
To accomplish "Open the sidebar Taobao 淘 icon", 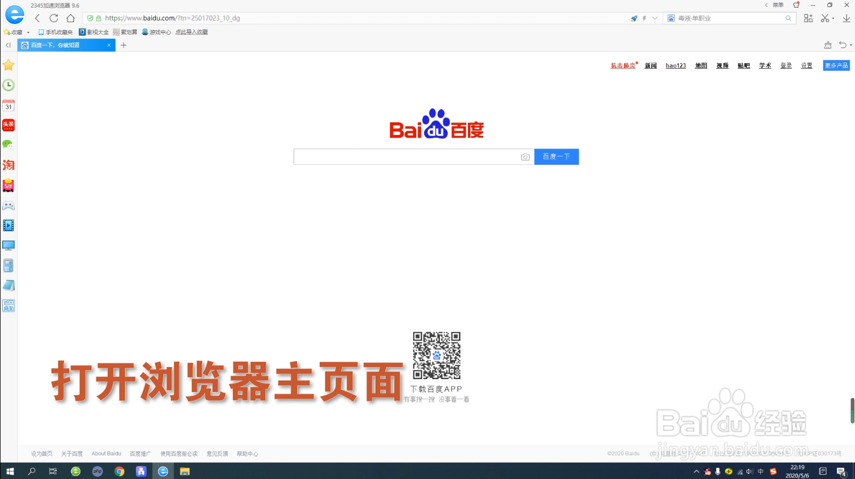I will click(9, 165).
